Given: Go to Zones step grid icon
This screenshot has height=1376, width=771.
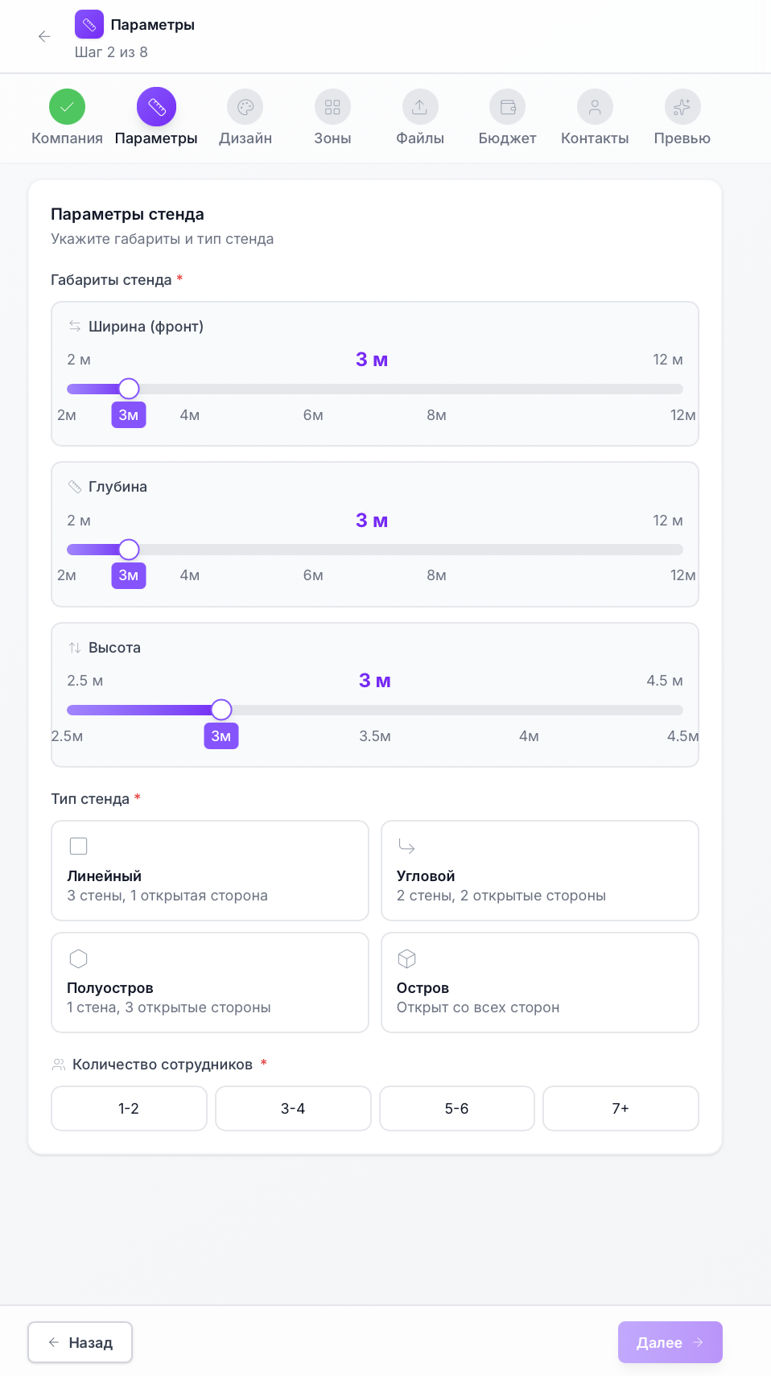Looking at the screenshot, I should pos(332,107).
